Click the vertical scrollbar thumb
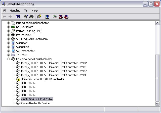 point(157,78)
